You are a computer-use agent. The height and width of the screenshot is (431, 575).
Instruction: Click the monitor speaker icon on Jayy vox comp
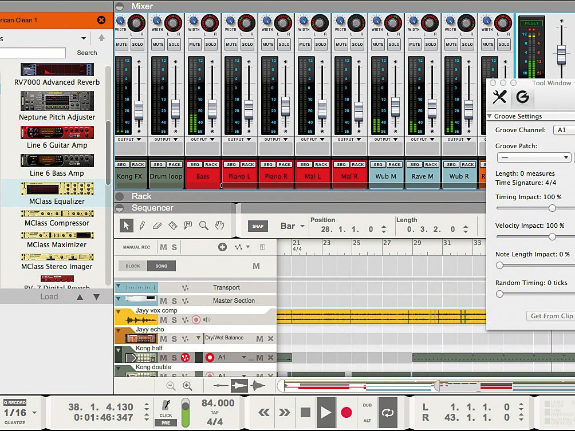(207, 320)
